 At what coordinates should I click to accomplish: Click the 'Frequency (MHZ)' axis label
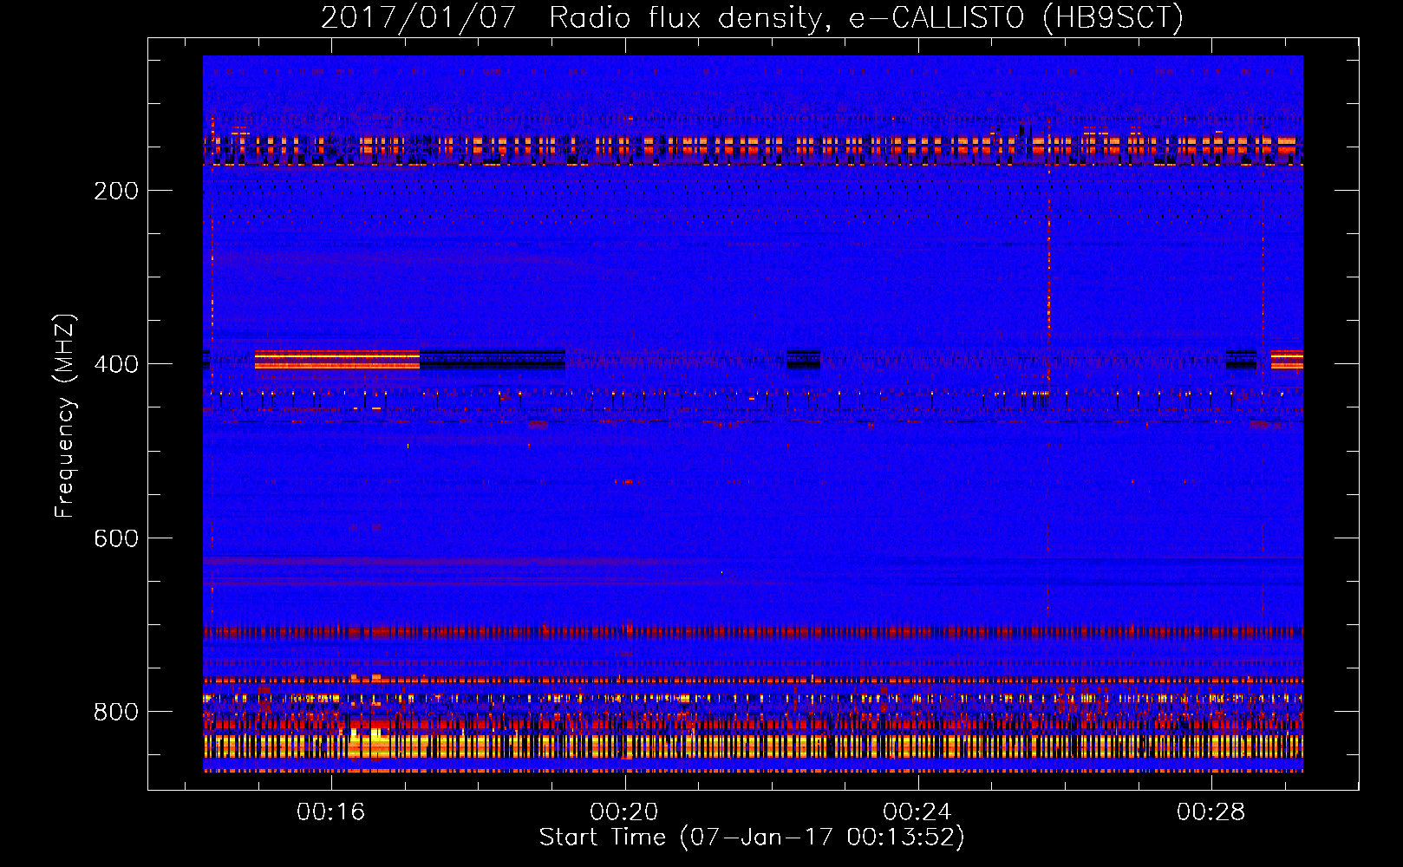[65, 416]
